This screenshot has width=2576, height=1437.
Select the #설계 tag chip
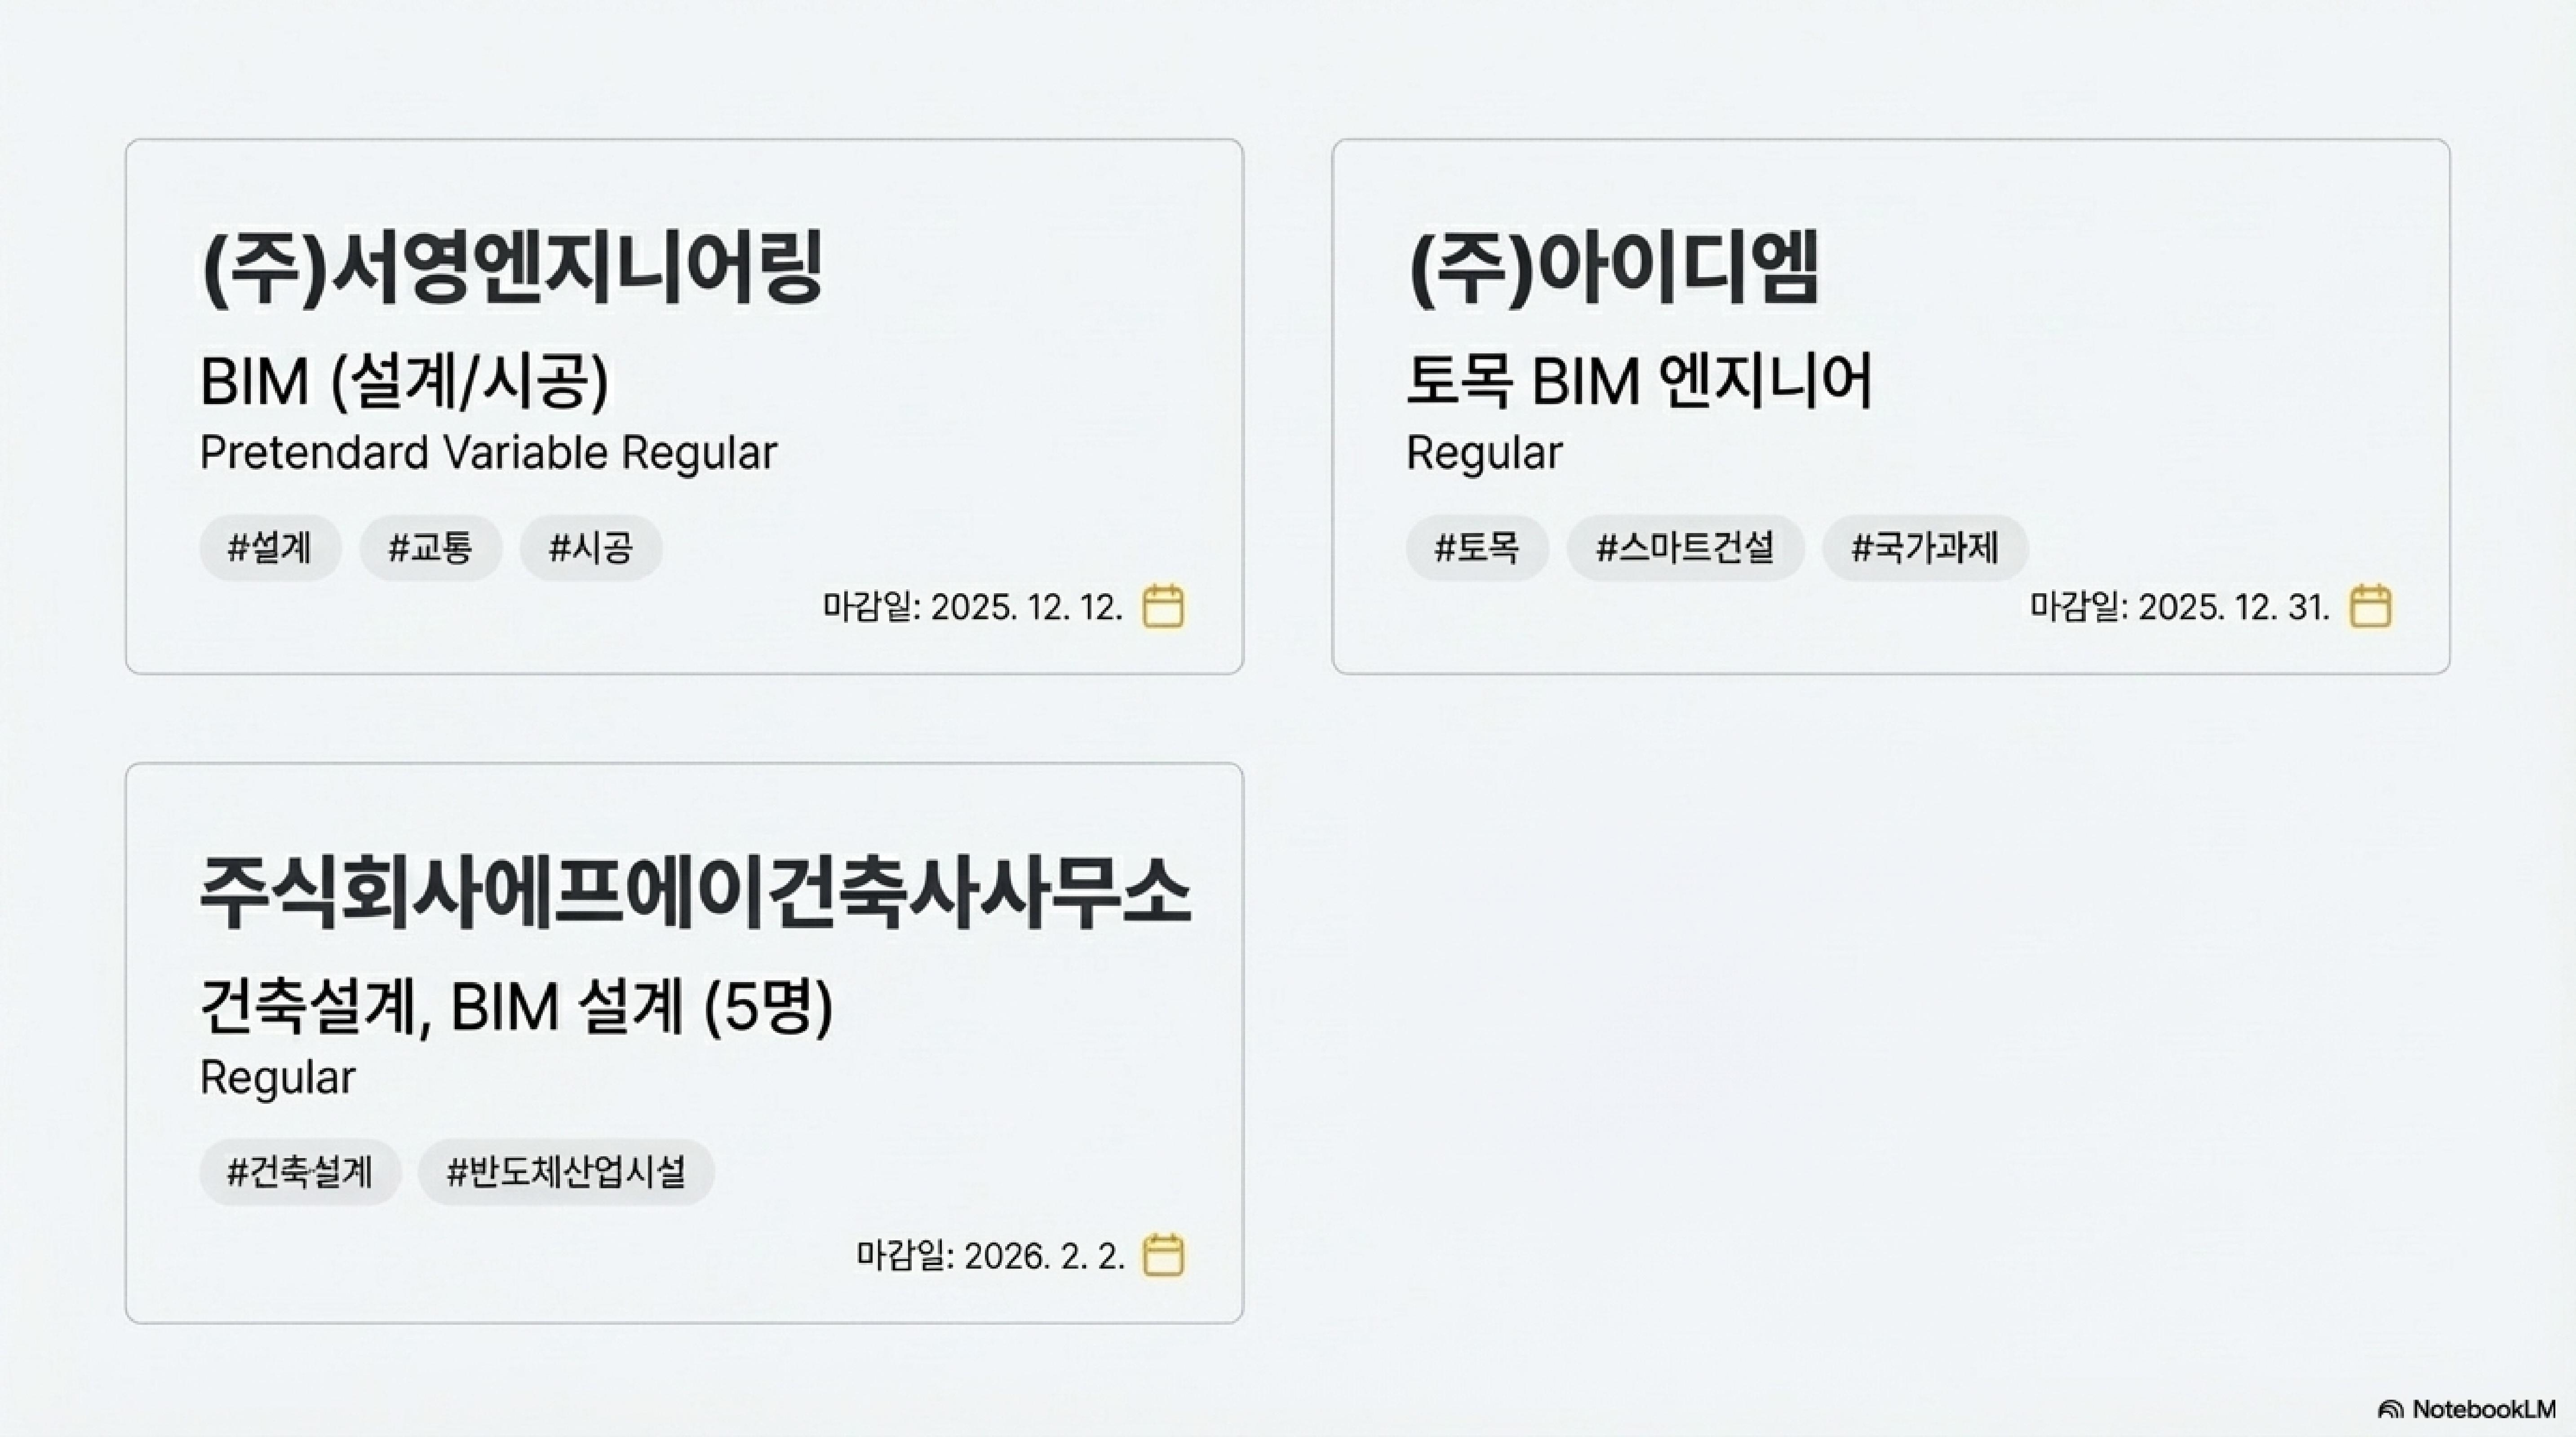[270, 547]
